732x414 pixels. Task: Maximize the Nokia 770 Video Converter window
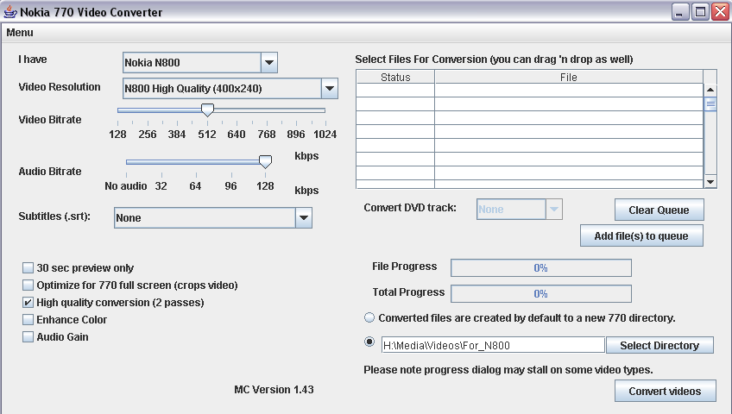(x=700, y=12)
